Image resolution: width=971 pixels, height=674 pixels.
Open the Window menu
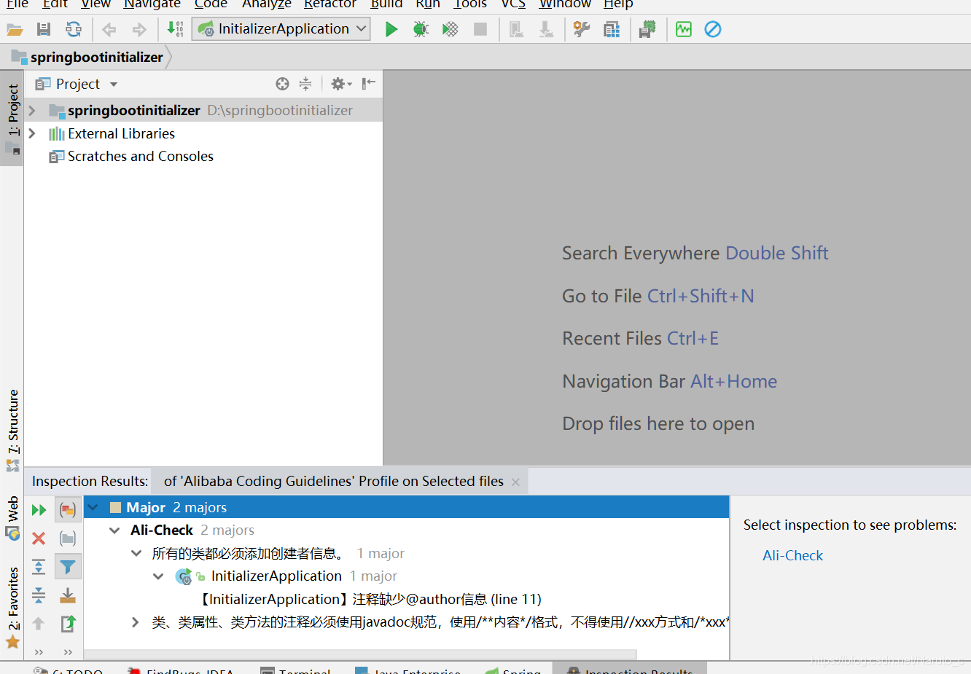point(565,4)
